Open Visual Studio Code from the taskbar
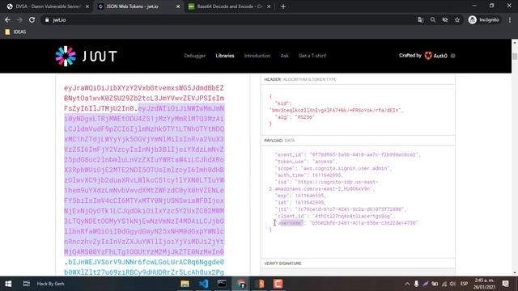Image resolution: width=518 pixels, height=291 pixels. (203, 284)
